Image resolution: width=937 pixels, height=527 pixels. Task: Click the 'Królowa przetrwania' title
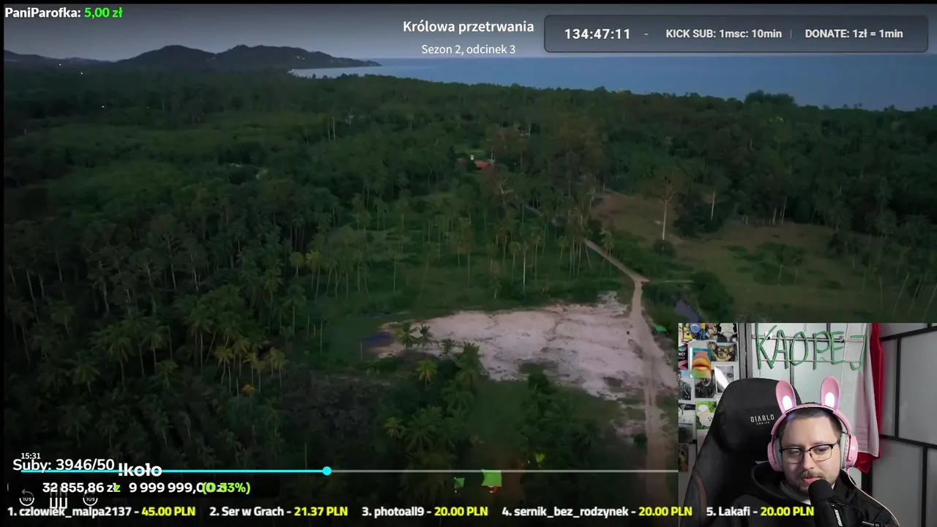tap(468, 27)
